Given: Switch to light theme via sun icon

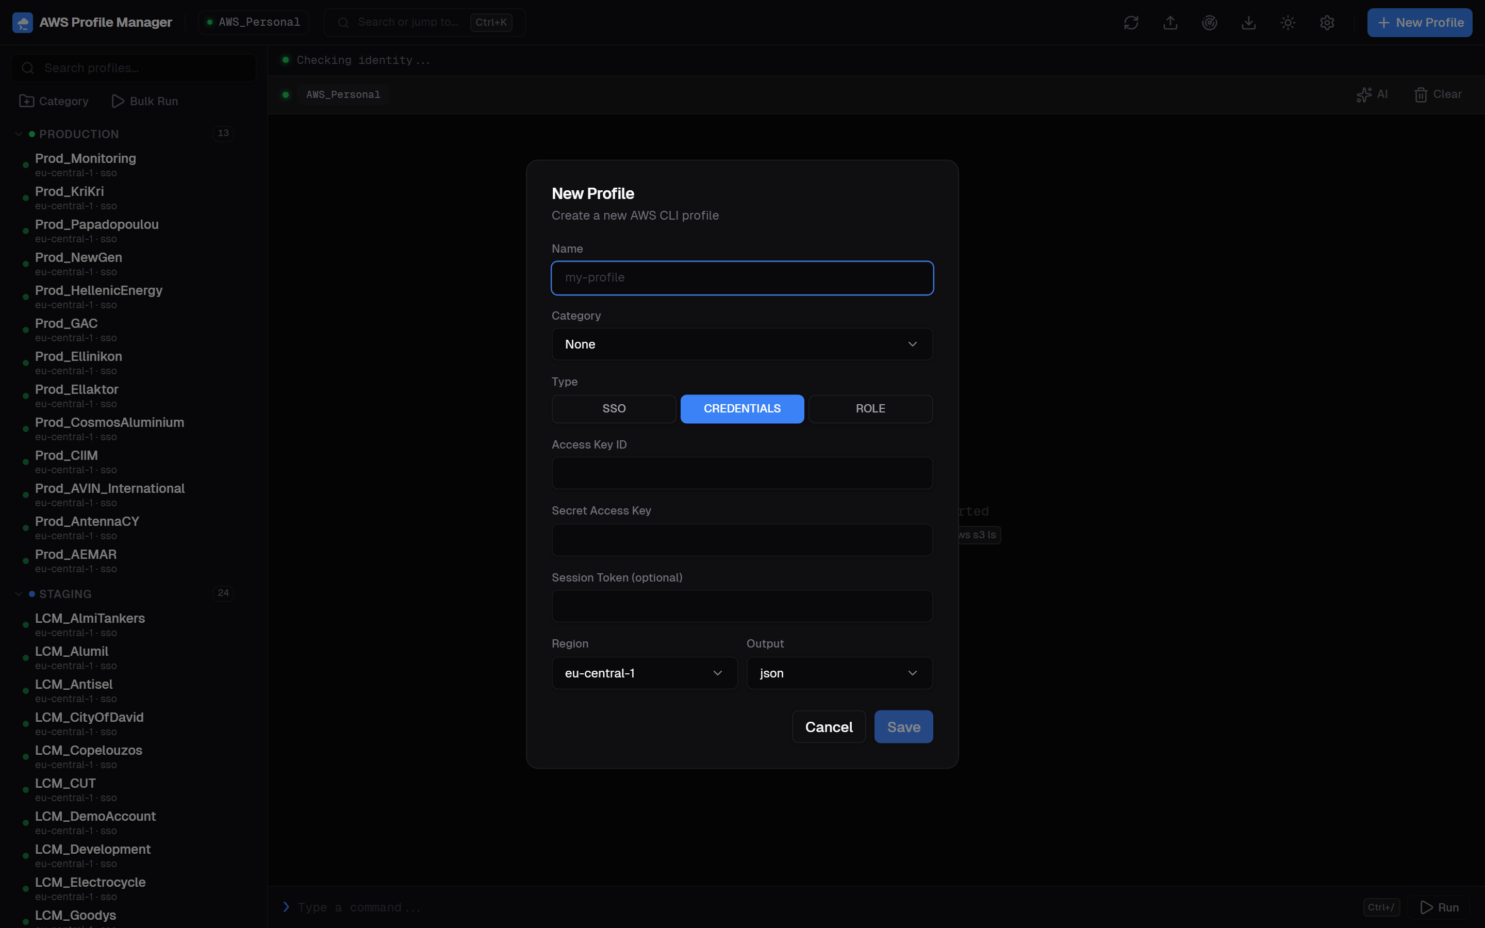Looking at the screenshot, I should click(x=1288, y=22).
